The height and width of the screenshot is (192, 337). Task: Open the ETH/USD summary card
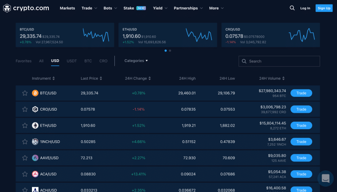pos(168,35)
